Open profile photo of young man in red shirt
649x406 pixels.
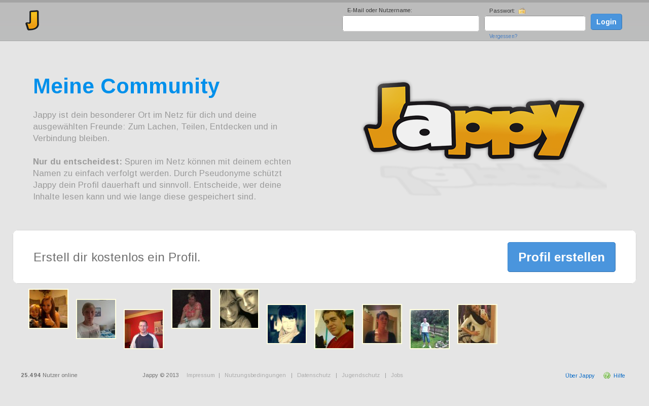click(334, 329)
